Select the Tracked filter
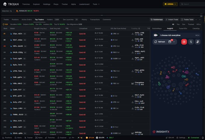Viewport: 205px width, 140px height. click(191, 24)
